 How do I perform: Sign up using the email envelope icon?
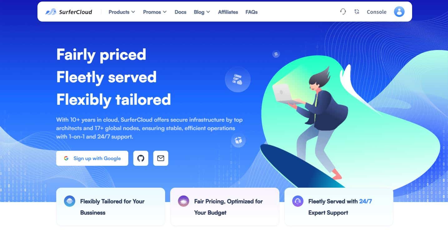coord(161,158)
